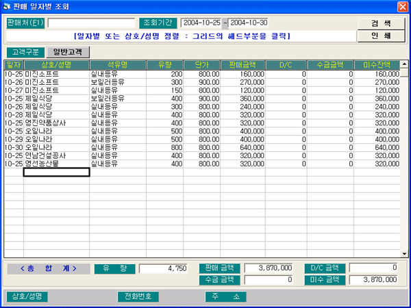This screenshot has height=308, width=411.
Task: Select 10-28 제일식당 name cell
Action: point(56,115)
